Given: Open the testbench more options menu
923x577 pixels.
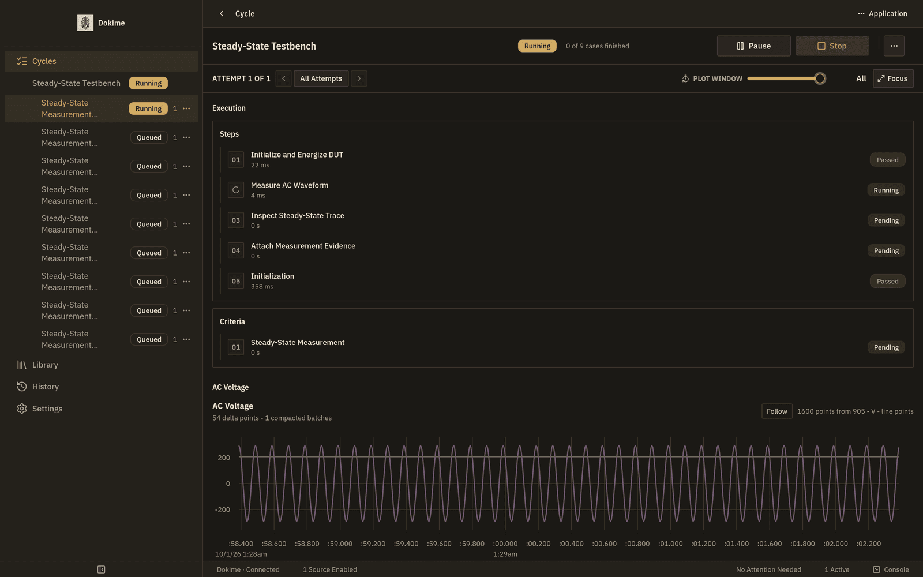Looking at the screenshot, I should pyautogui.click(x=894, y=46).
